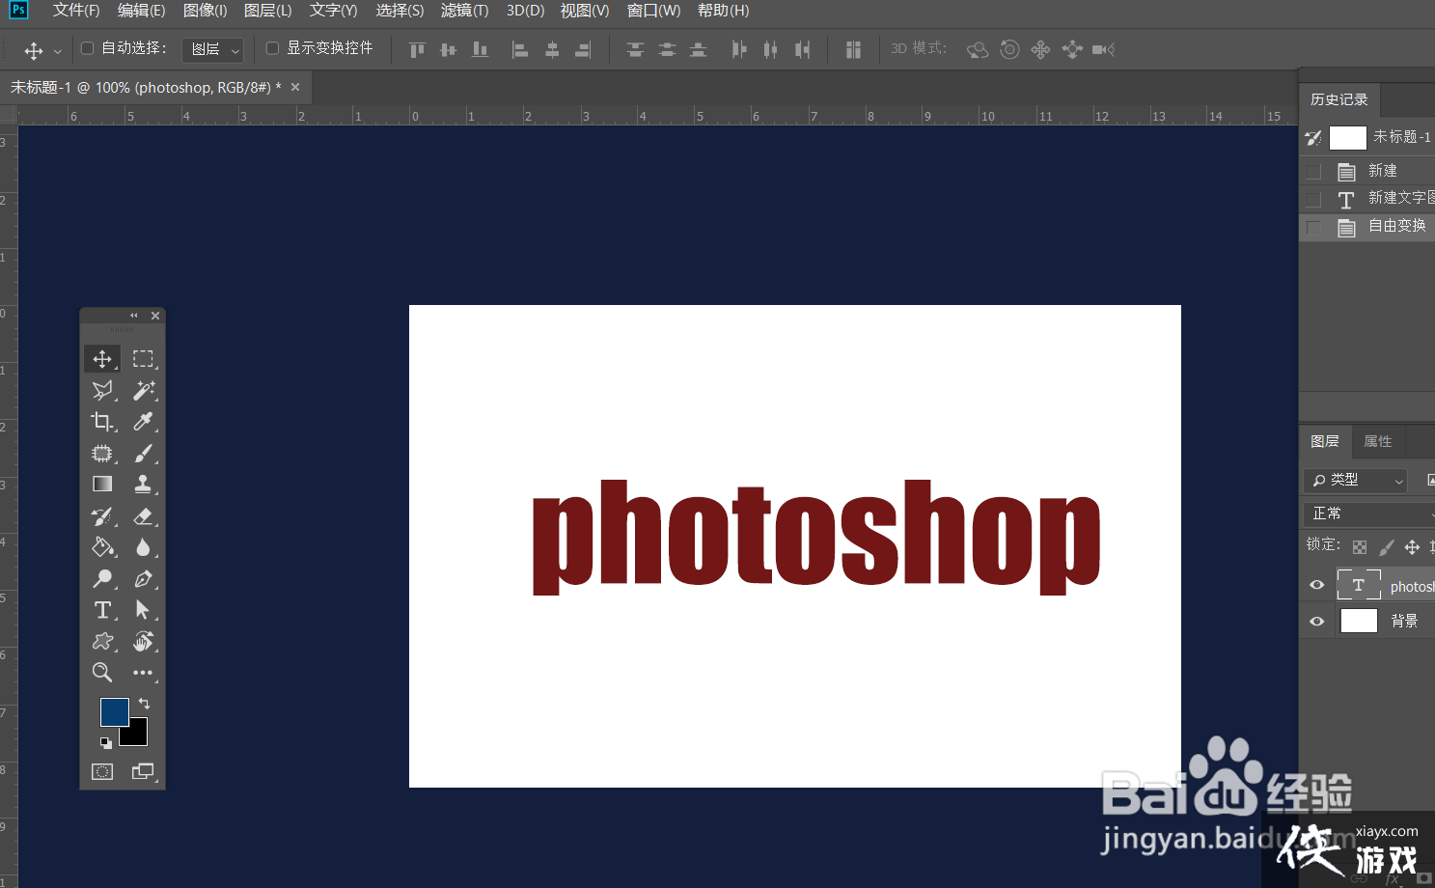Select the Path Selection arrow tool
This screenshot has width=1435, height=888.
coord(143,610)
